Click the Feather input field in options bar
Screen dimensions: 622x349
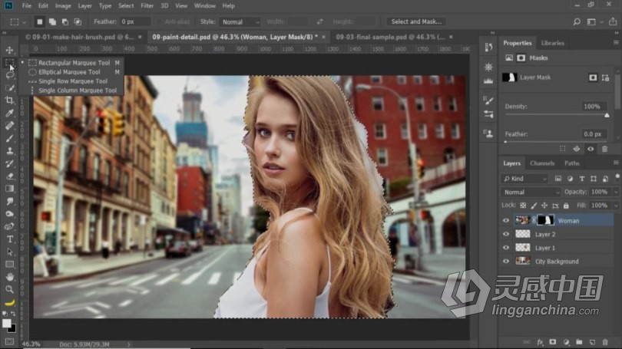coord(134,21)
